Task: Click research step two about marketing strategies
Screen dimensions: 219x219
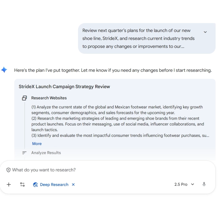Action: point(117,124)
